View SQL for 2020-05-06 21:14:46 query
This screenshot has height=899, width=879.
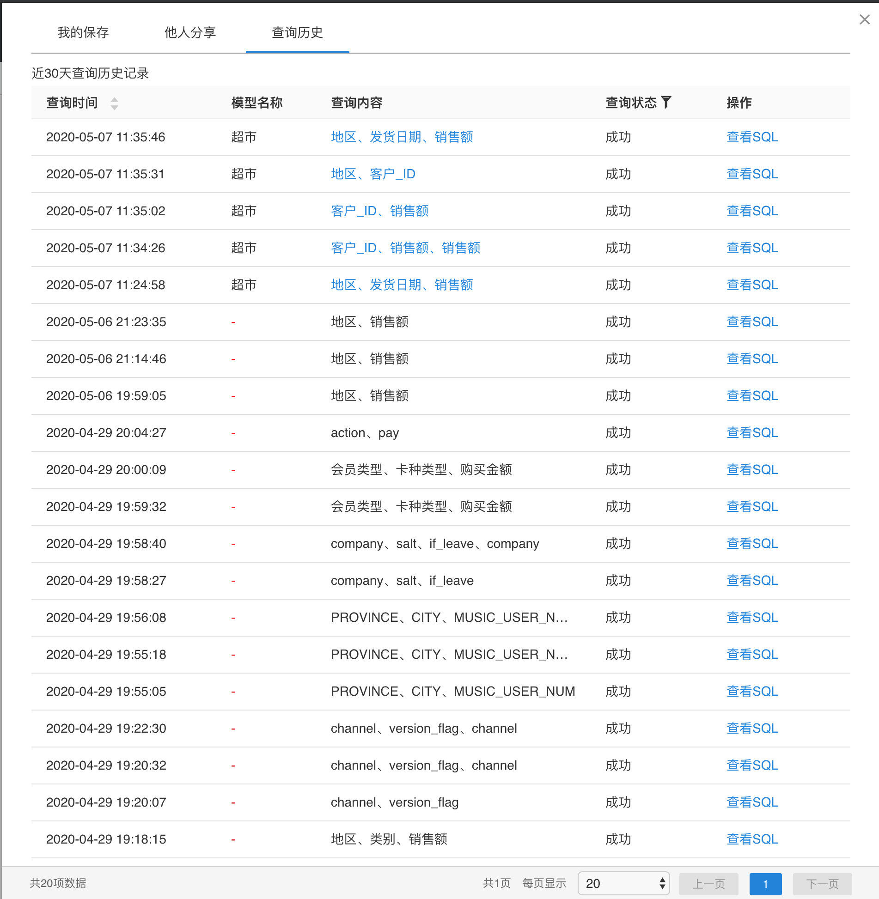(752, 359)
